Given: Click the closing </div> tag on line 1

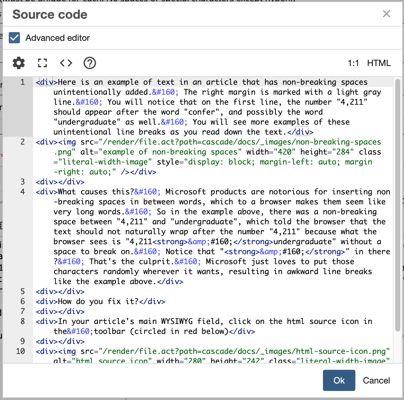Looking at the screenshot, I should 300,132.
